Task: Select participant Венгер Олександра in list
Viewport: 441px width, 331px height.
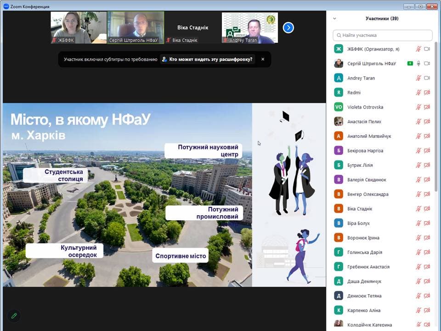Action: (x=383, y=194)
